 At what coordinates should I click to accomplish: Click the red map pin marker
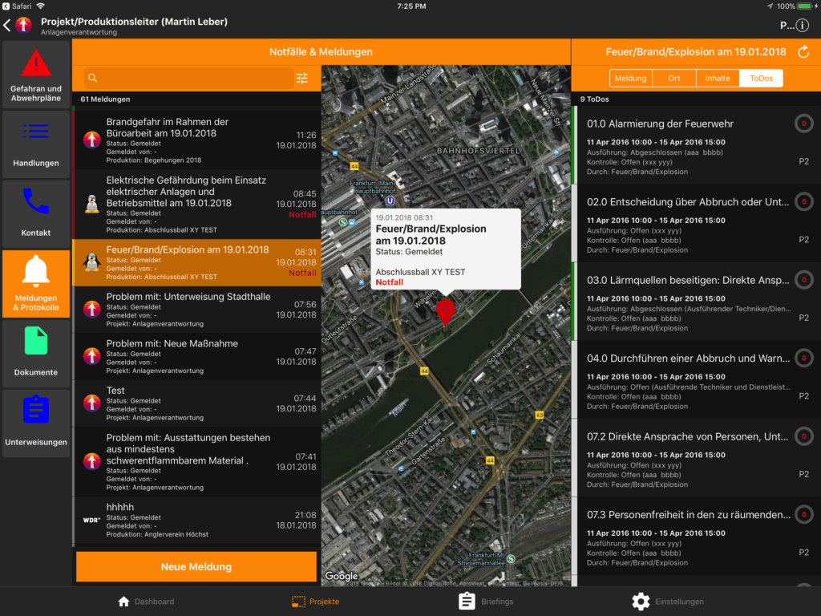[x=445, y=311]
